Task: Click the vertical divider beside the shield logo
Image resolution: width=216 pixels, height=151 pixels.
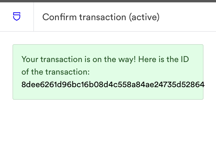Action: pos(34,17)
